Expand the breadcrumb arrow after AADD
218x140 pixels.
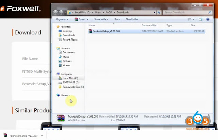tap(114, 12)
